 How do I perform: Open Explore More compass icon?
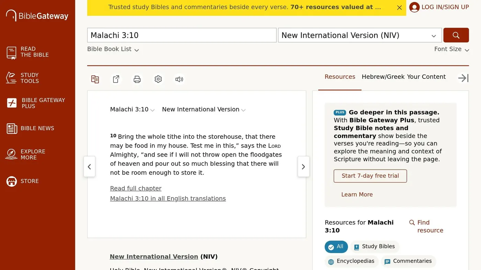[x=11, y=154]
